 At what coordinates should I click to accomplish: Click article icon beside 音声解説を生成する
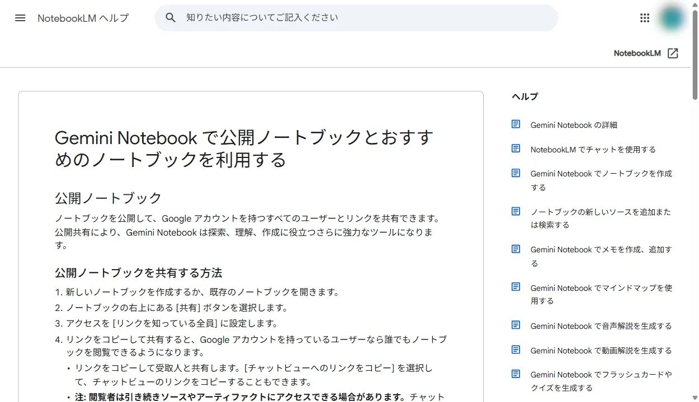[x=516, y=325]
